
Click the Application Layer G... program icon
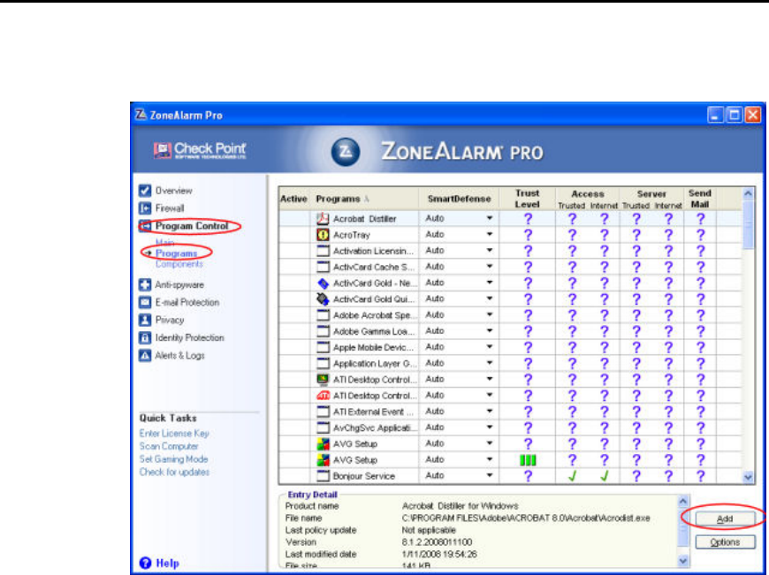coord(323,363)
